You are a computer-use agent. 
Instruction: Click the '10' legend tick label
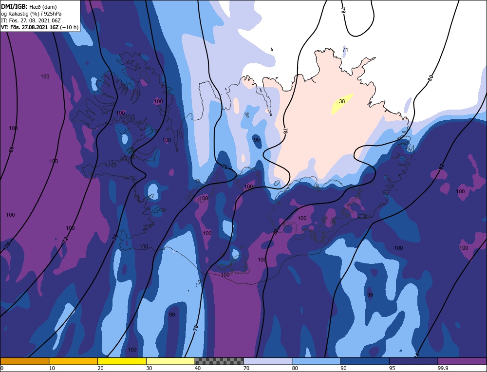[52, 368]
